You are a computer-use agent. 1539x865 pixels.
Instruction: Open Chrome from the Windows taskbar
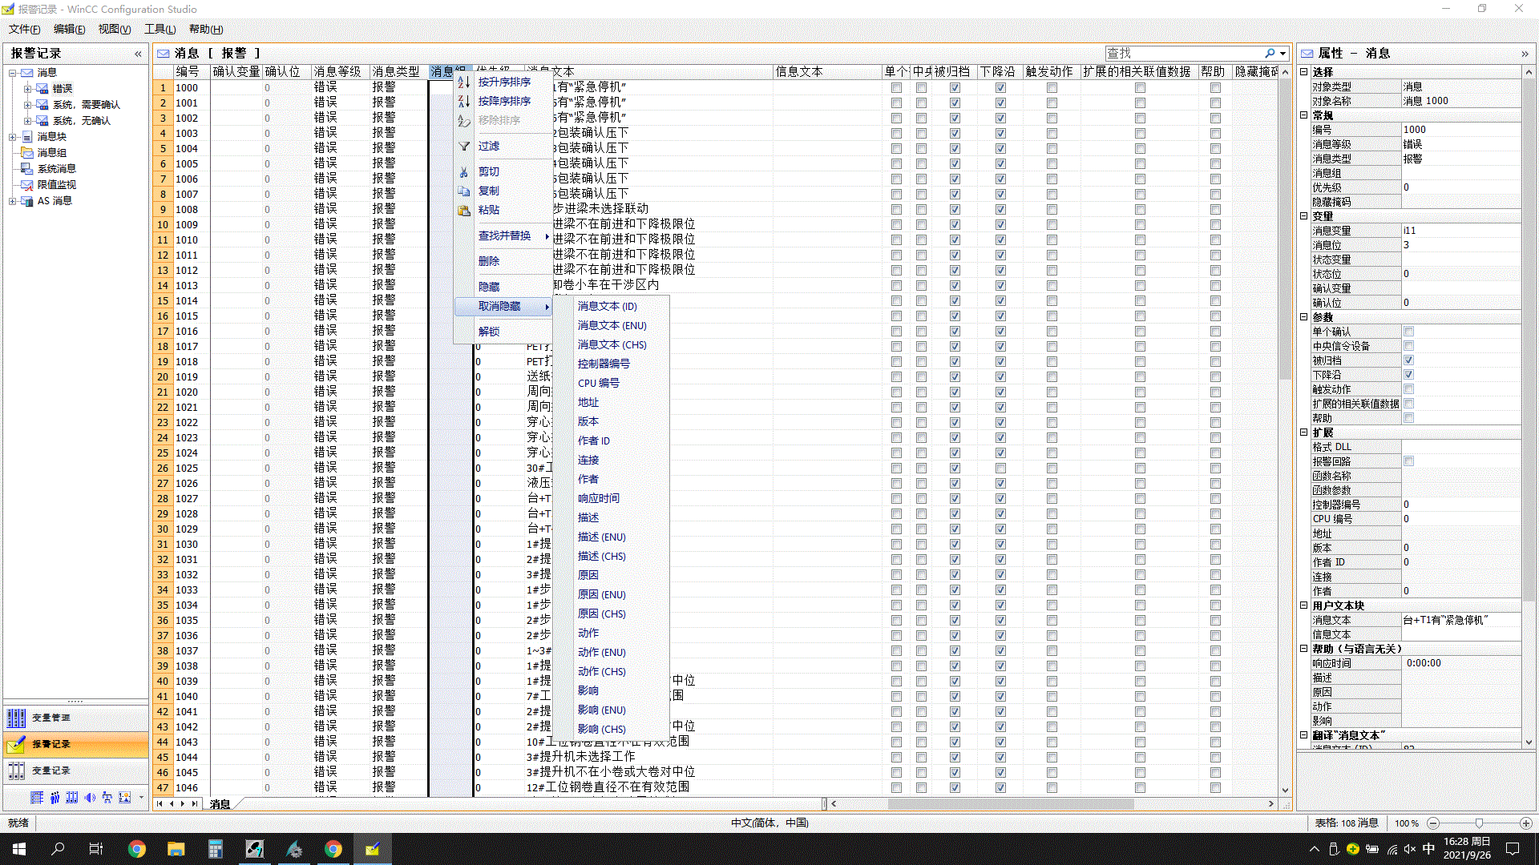point(137,849)
